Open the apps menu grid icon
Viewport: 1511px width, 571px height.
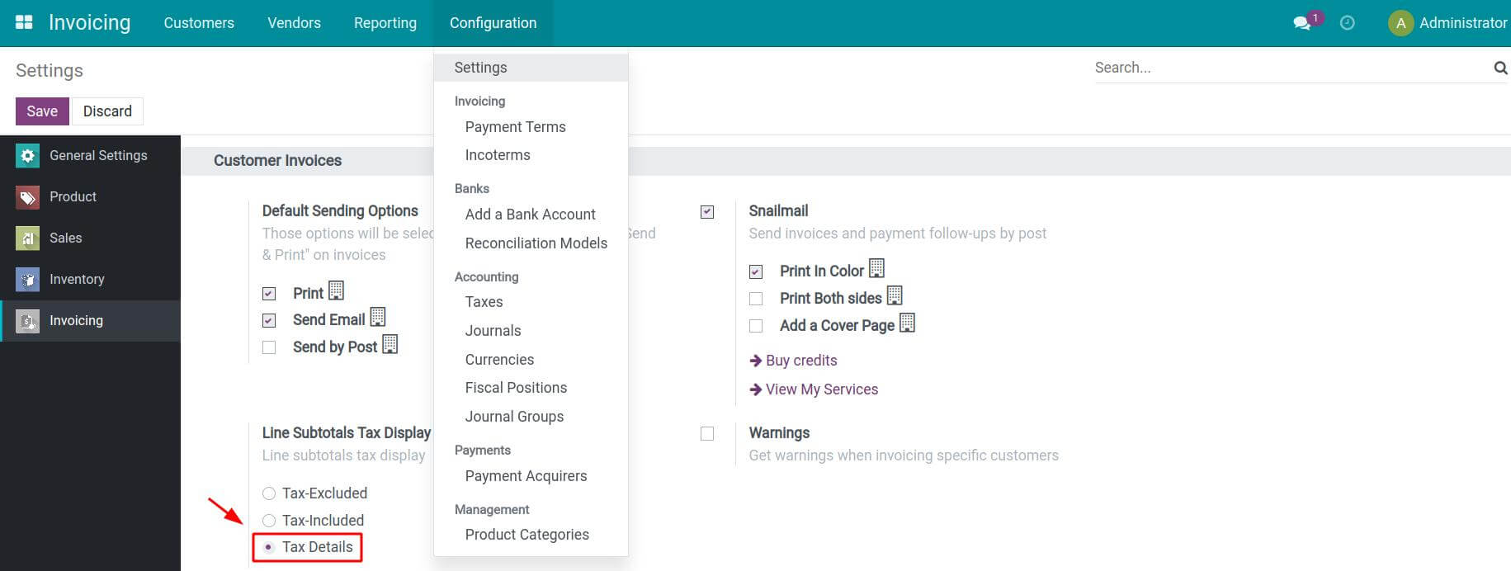[23, 21]
